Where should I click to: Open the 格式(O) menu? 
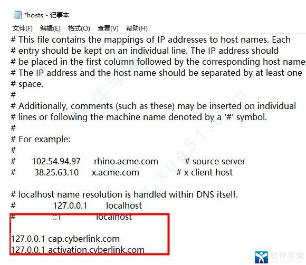79,28
